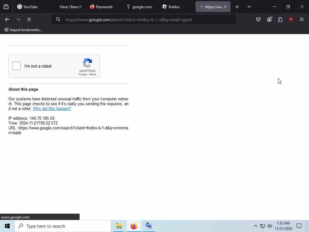Open the Windows Start menu
This screenshot has height=232, width=309.
click(x=7, y=226)
